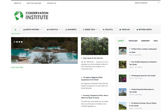Switch to the Tags tab
This screenshot has height=110, width=166.
155,41
